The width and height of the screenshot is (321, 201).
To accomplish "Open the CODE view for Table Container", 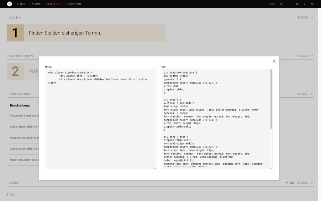I will point(303,94).
